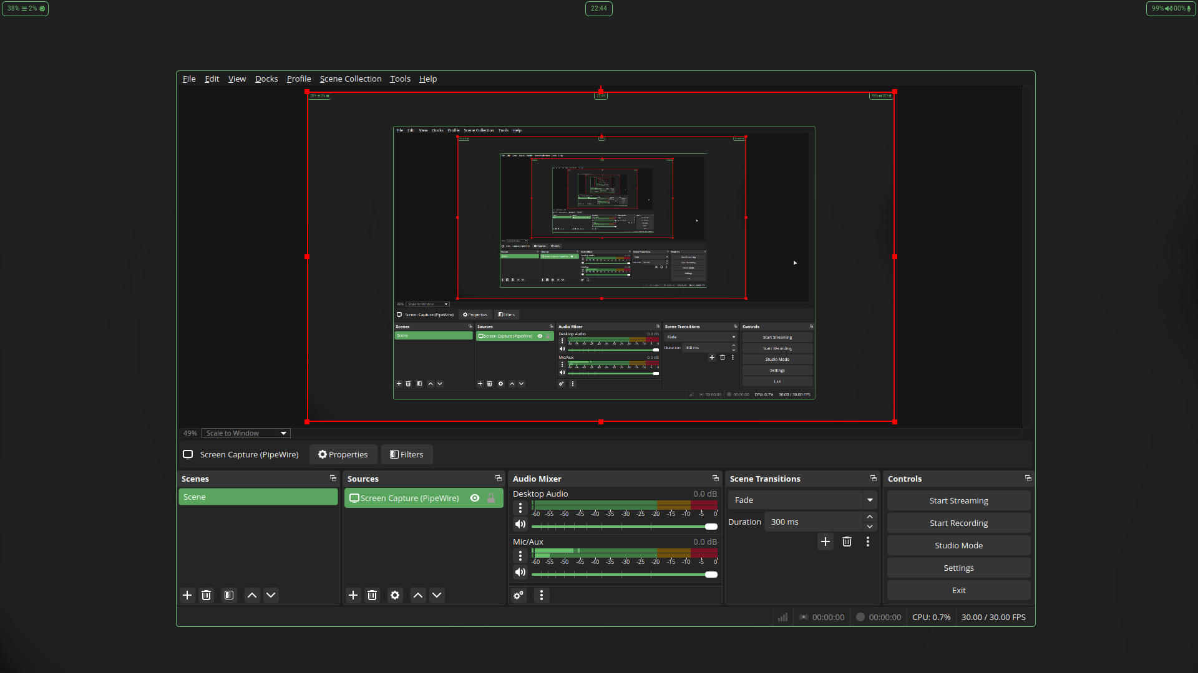This screenshot has height=673, width=1198.
Task: Open scene filters icon in Scenes dock
Action: pos(229,595)
